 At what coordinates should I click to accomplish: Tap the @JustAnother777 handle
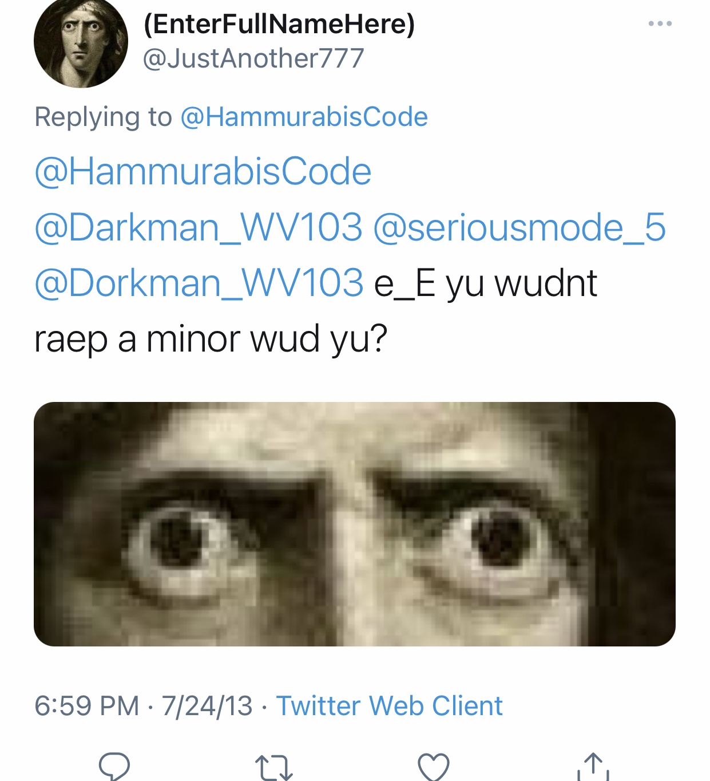point(253,58)
